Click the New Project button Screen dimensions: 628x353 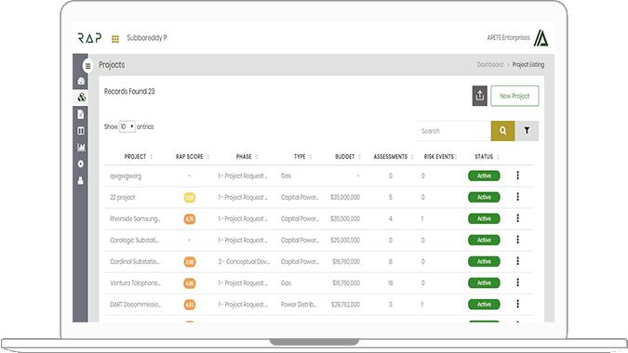click(514, 96)
